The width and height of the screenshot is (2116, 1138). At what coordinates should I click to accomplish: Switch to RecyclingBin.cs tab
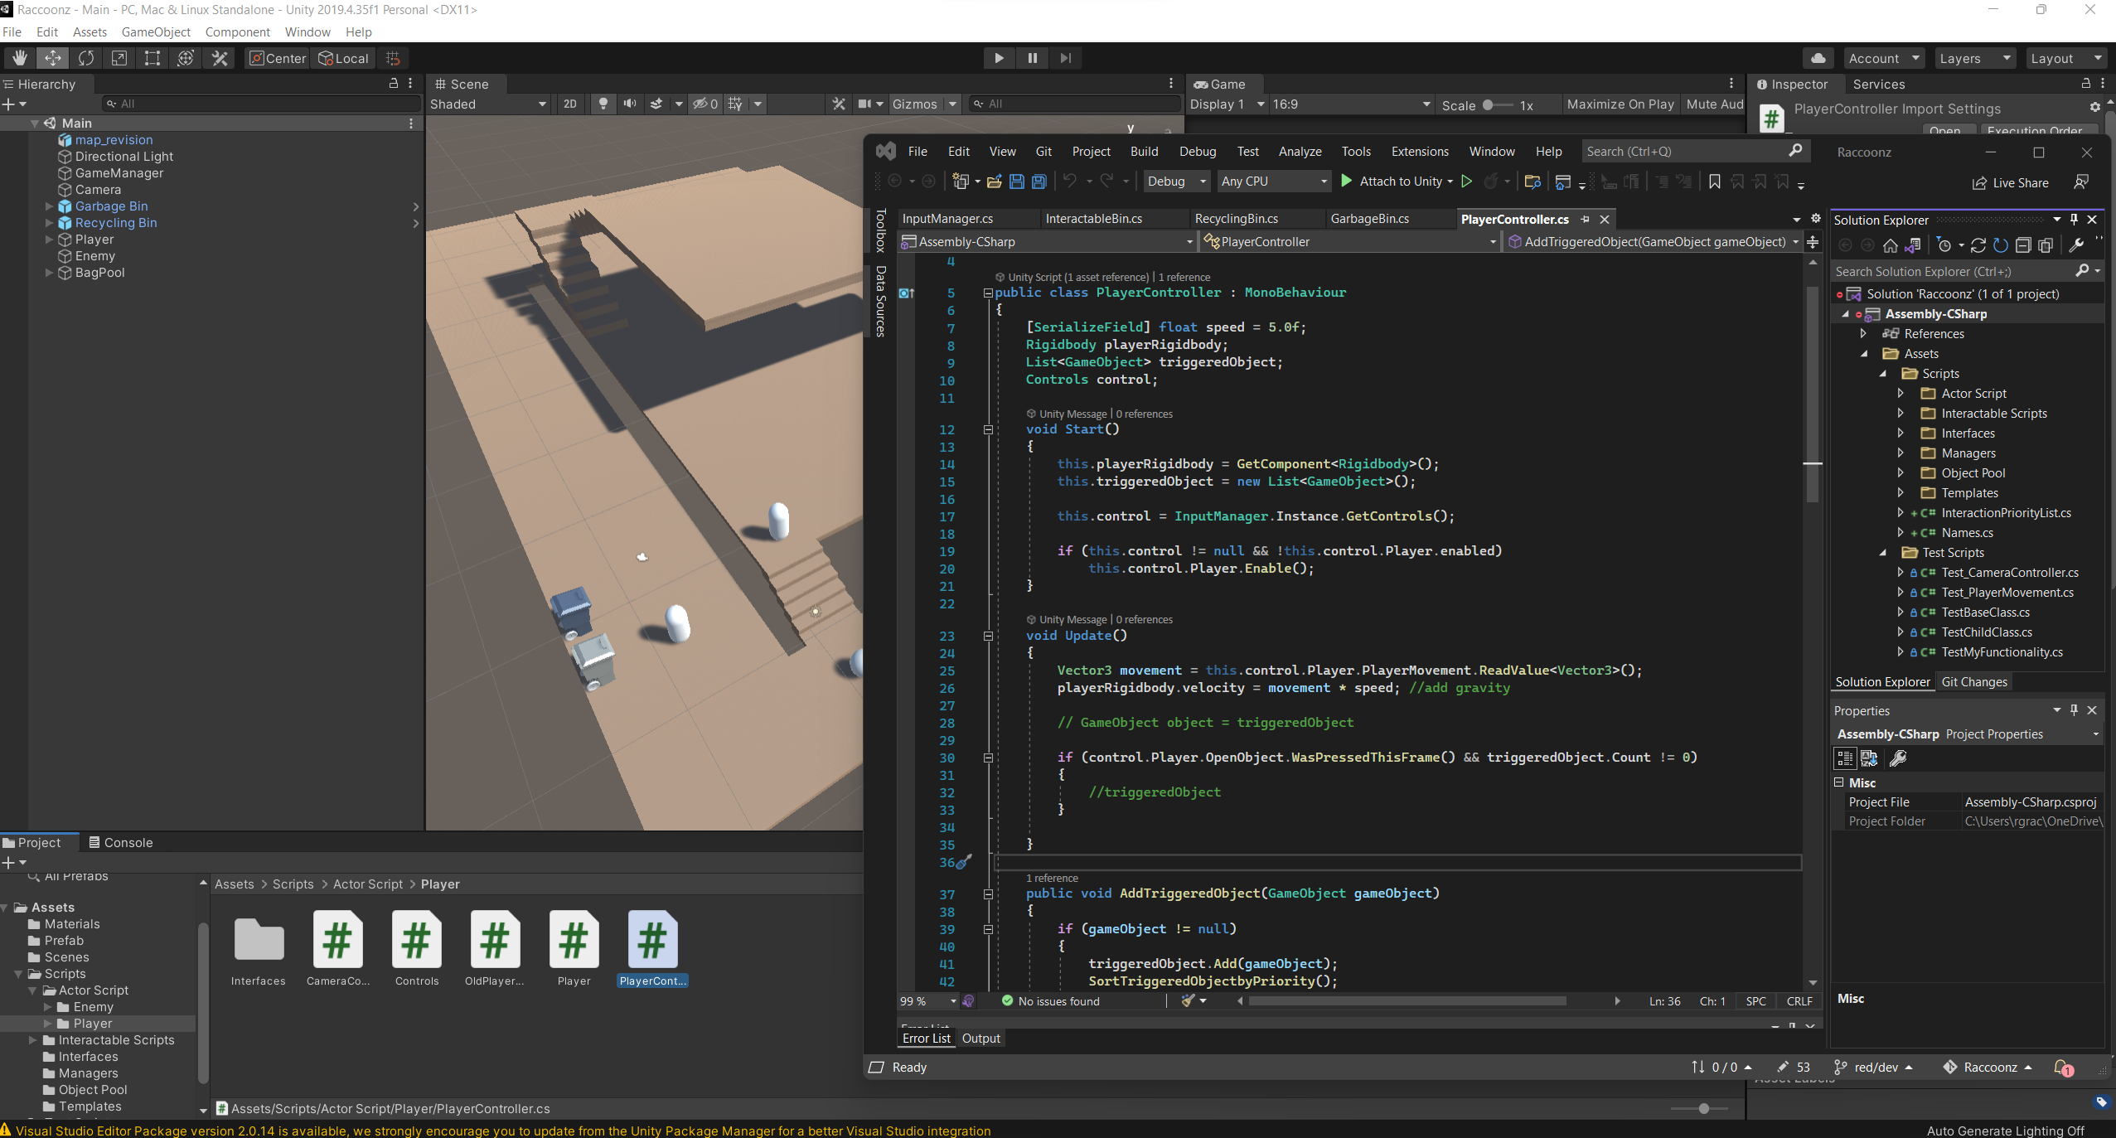pos(1236,219)
